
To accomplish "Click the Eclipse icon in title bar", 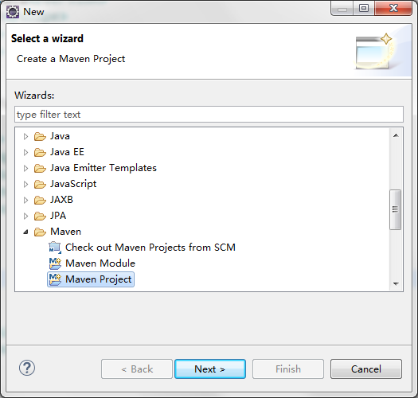I will coord(13,12).
